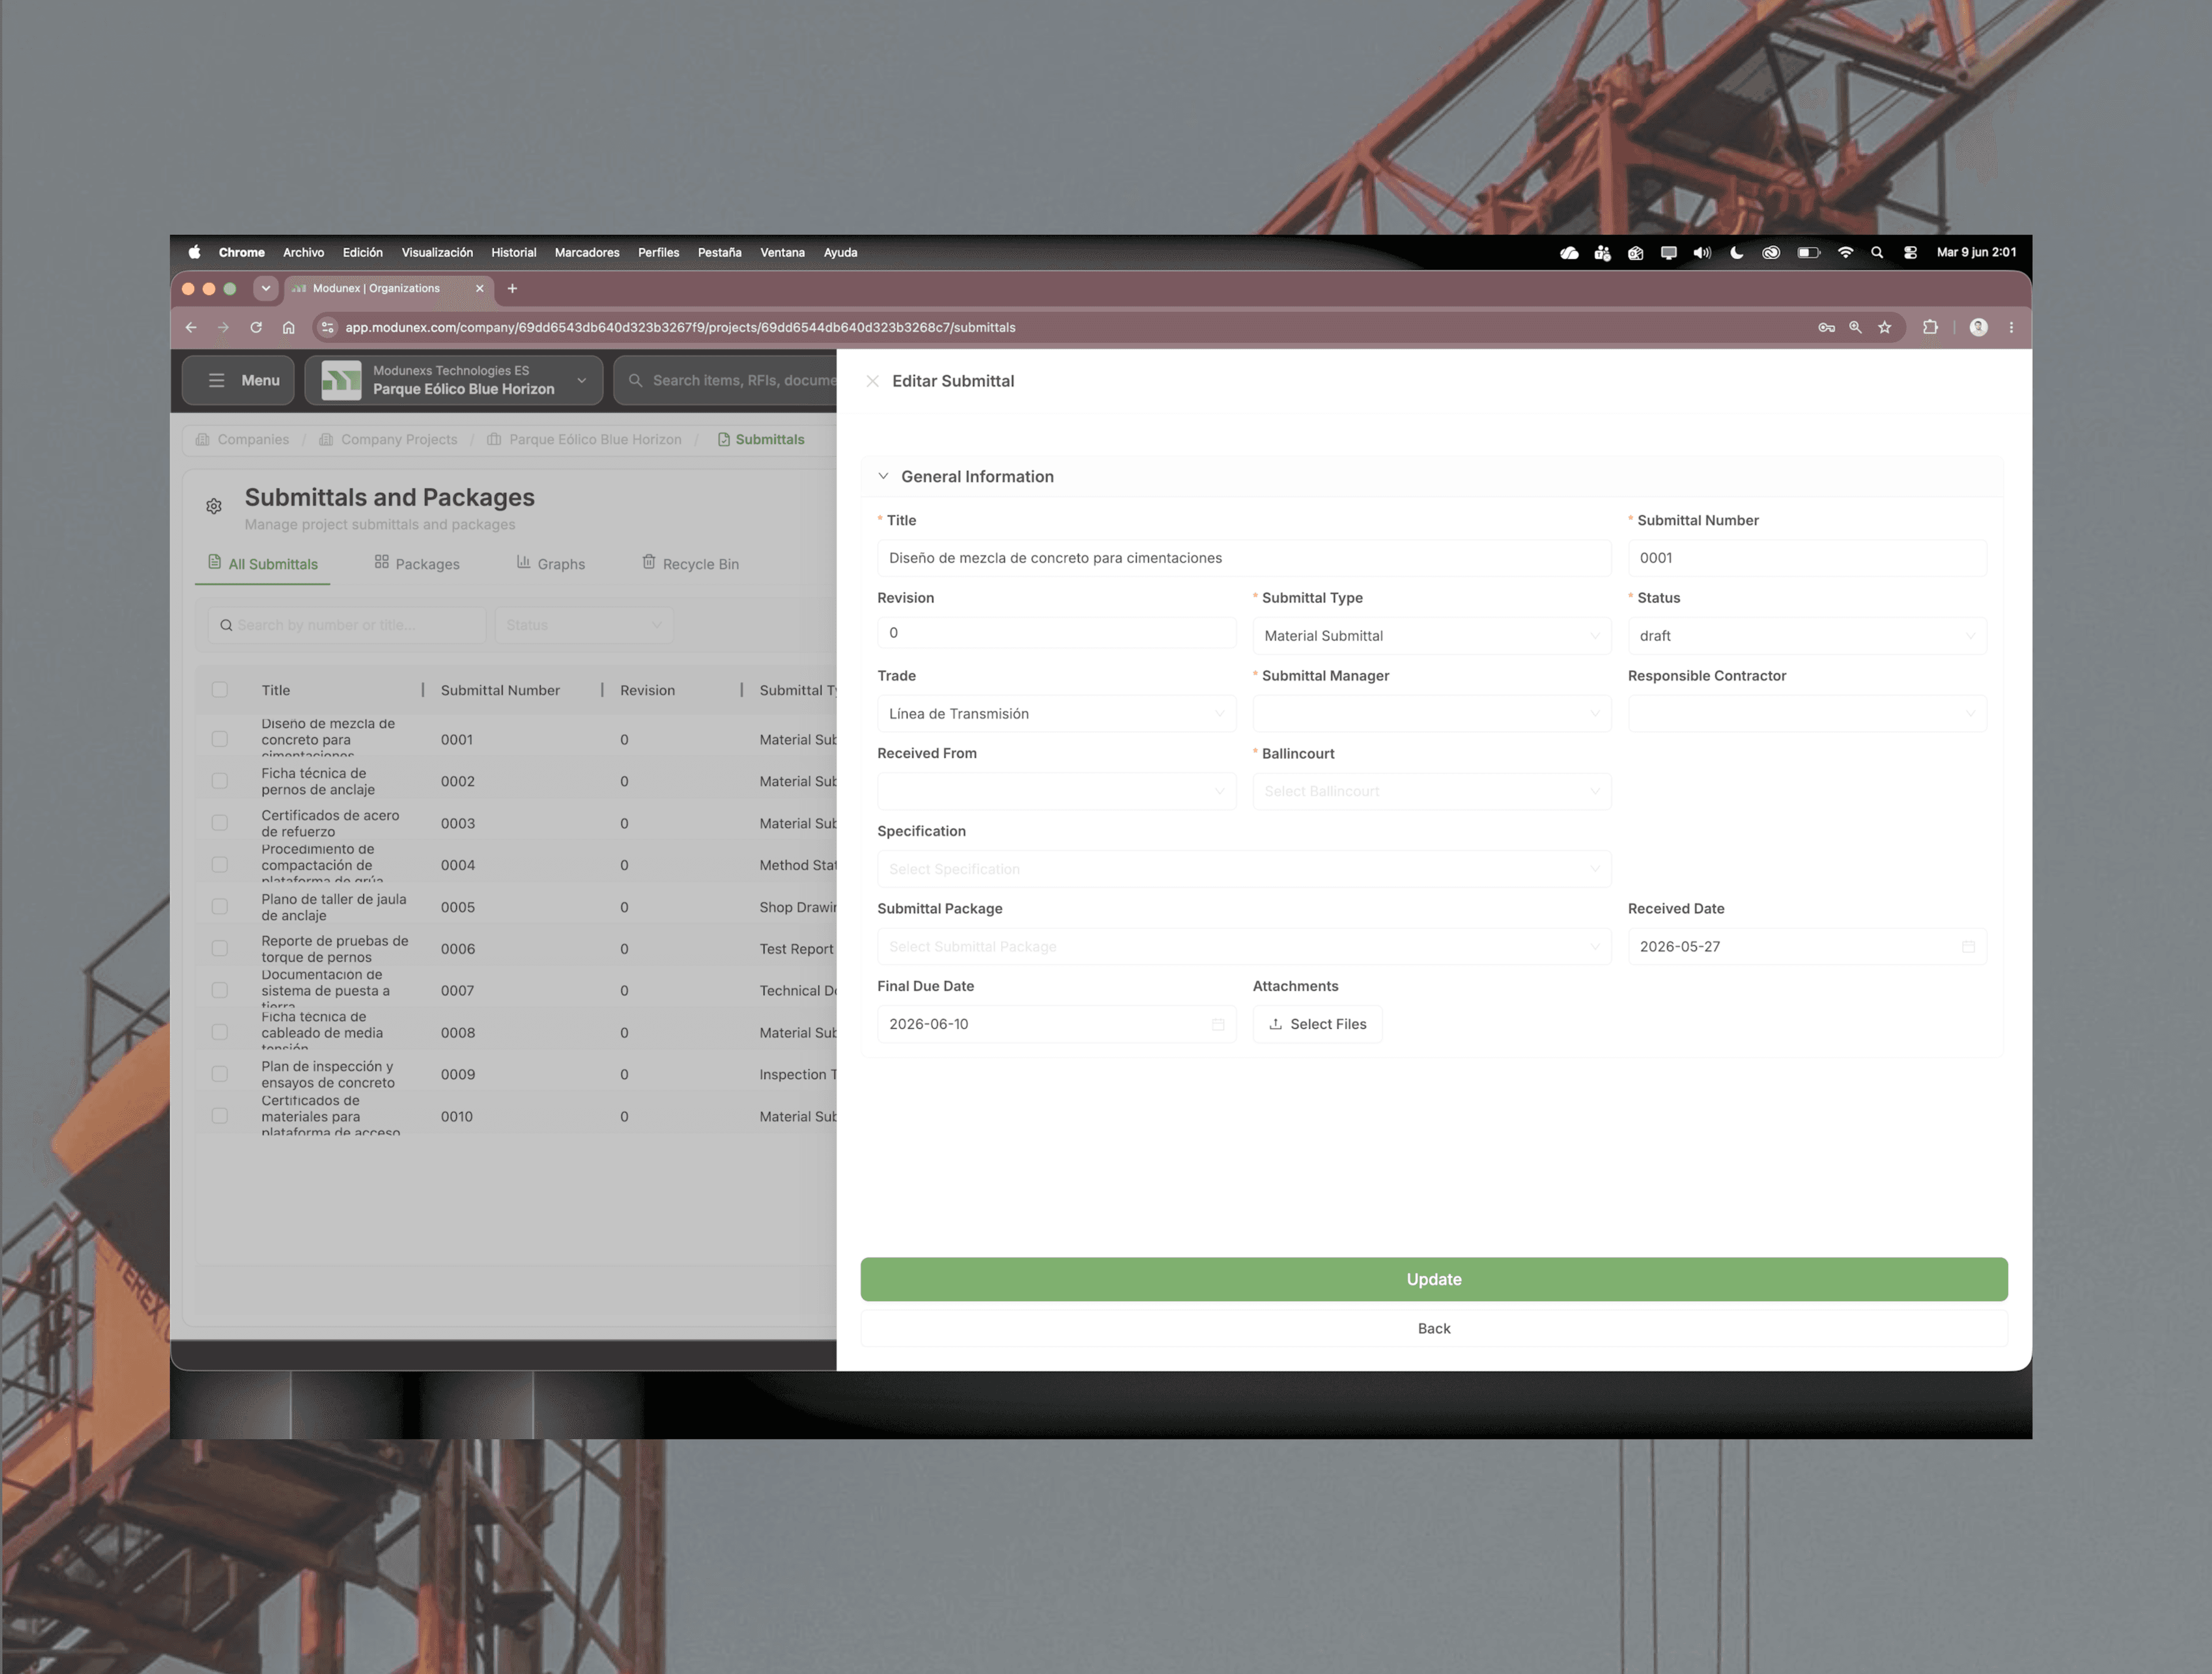Check the box for Ficha técnica de pernos row
The image size is (2212, 1674).
coord(220,781)
